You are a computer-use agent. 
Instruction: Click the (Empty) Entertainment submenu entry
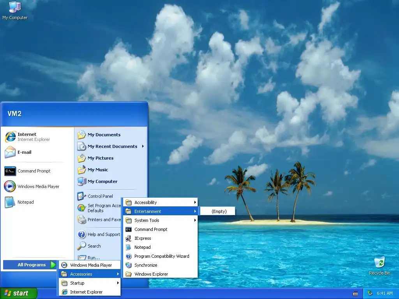217,211
